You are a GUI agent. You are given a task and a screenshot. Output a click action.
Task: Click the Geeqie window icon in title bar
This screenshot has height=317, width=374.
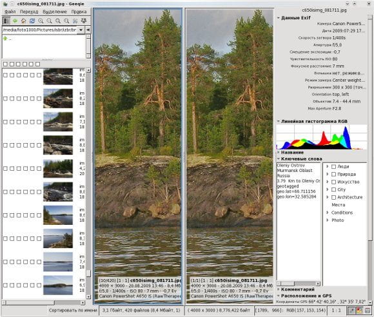click(5, 4)
